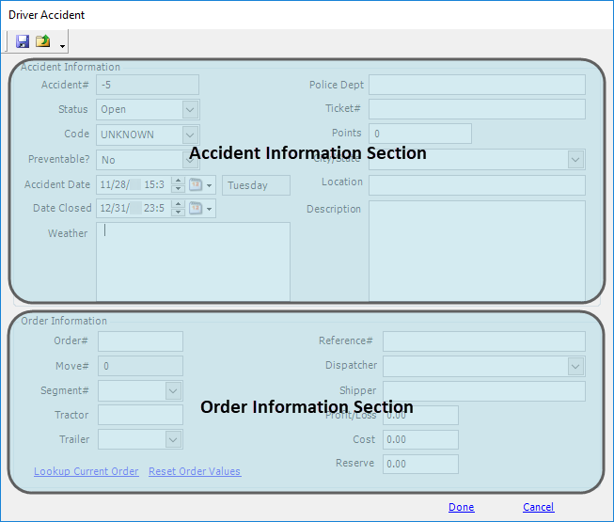Screen dimensions: 614x522
Task: Expand the City/State dropdown
Action: [575, 160]
